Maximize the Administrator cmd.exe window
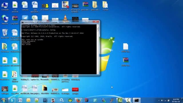 (91, 22)
